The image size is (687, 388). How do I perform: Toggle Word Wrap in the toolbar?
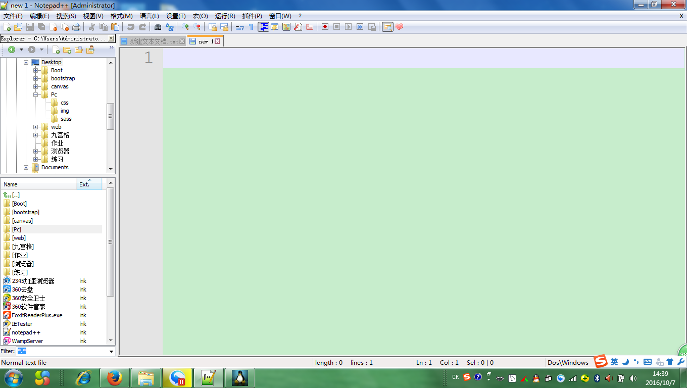240,27
